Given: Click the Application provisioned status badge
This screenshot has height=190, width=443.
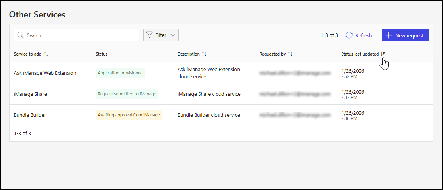Looking at the screenshot, I should (120, 73).
